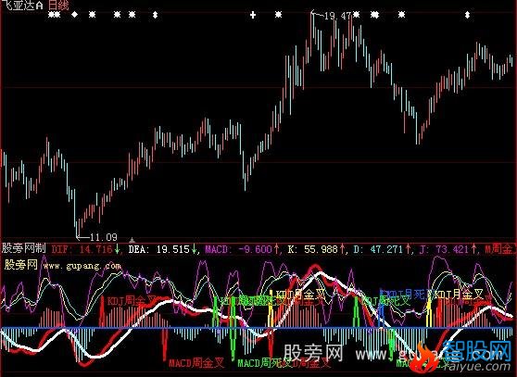Click the plus-shaped info marker above chart
The width and height of the screenshot is (517, 377).
click(x=253, y=15)
